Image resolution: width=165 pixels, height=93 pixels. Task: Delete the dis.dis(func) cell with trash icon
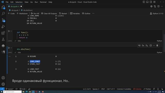point(157,45)
